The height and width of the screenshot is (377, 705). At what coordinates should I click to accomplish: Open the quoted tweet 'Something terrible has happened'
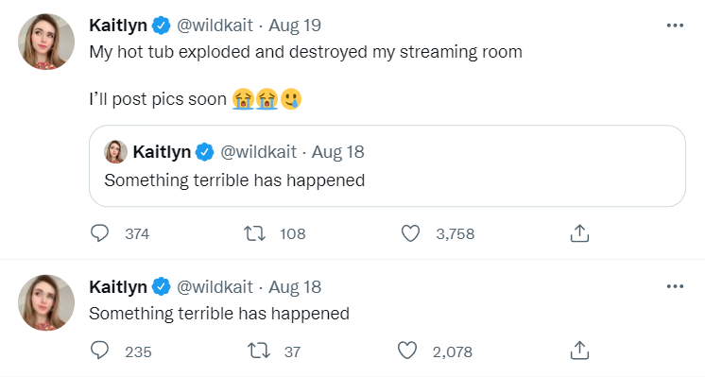tap(387, 165)
